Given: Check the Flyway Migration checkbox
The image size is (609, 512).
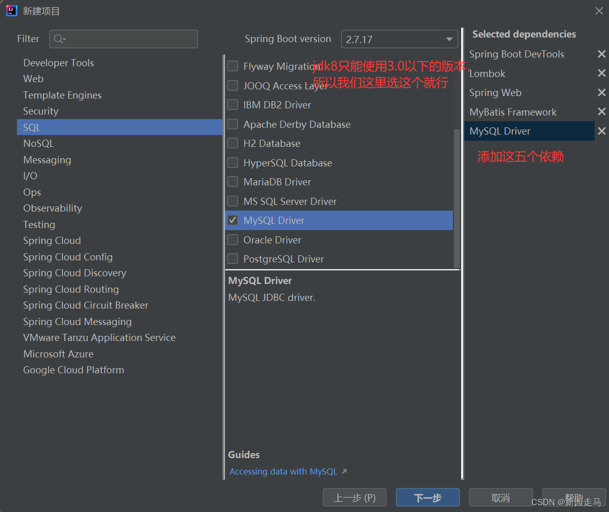Looking at the screenshot, I should tap(233, 66).
